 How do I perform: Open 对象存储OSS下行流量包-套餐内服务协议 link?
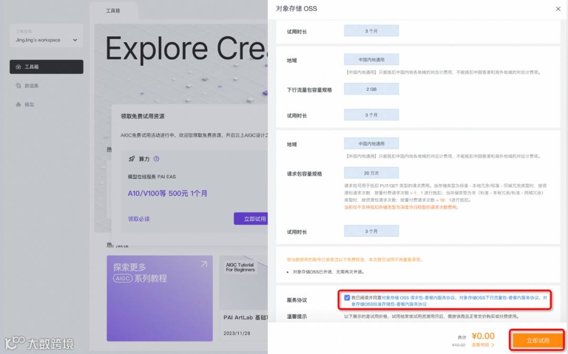(499, 298)
